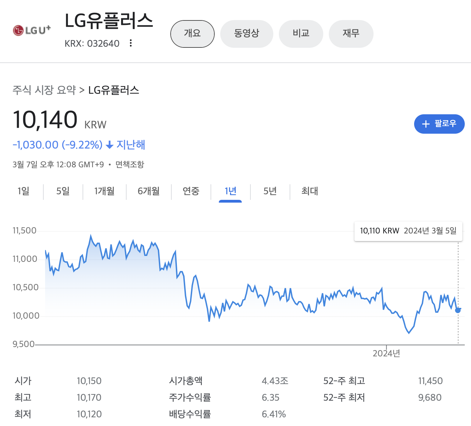Open the 비교 tab
Image resolution: width=471 pixels, height=426 pixels.
[x=301, y=34]
